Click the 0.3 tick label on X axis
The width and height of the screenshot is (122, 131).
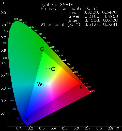[x=42, y=128]
